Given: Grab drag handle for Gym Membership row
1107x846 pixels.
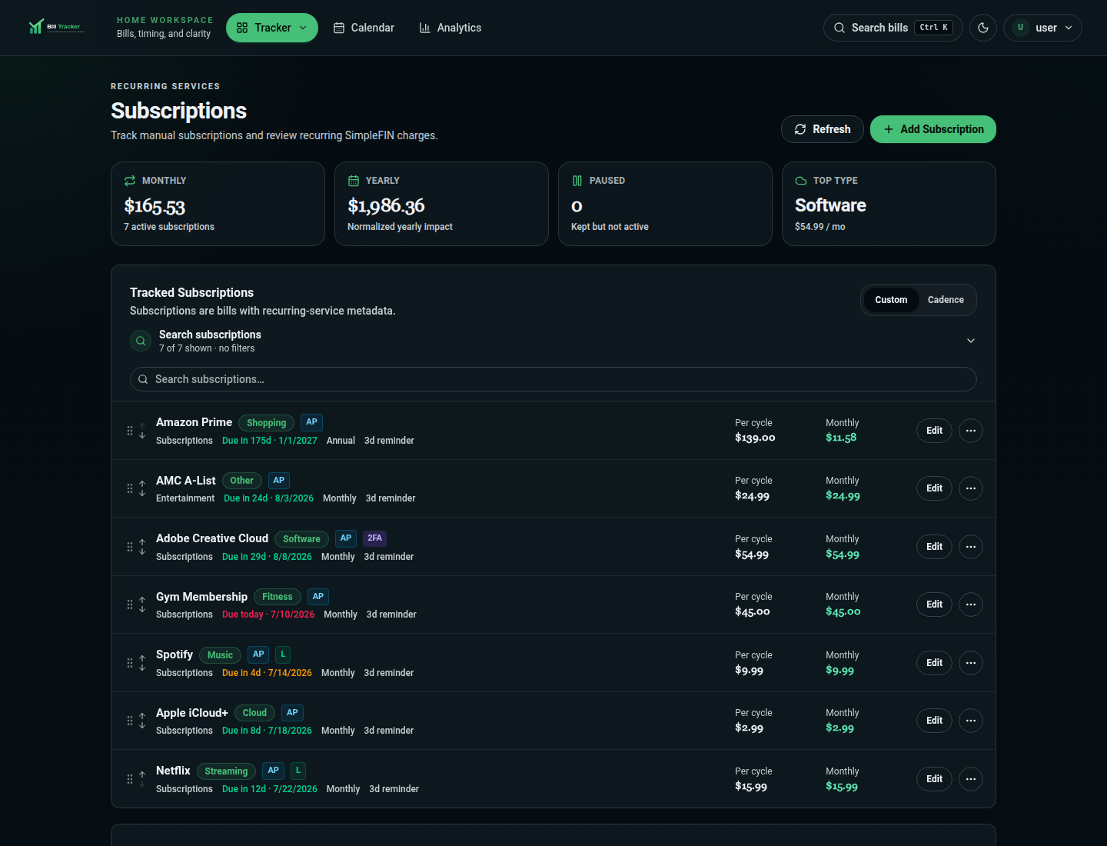Looking at the screenshot, I should coord(130,605).
